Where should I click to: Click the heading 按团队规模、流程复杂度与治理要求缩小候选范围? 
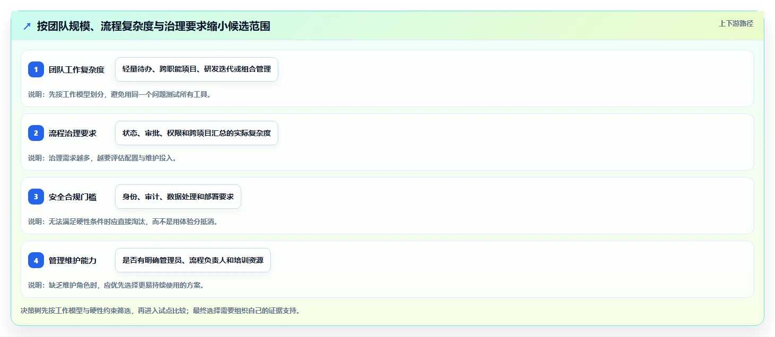pos(154,26)
